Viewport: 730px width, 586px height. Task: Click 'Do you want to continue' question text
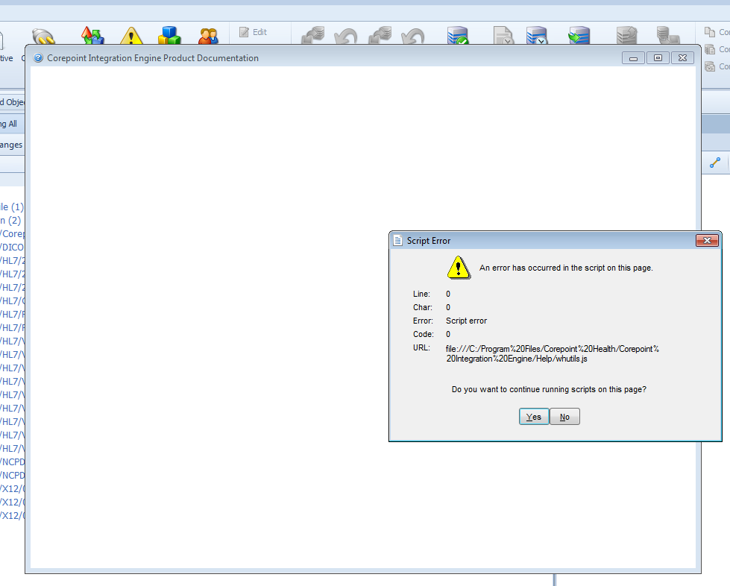tap(549, 389)
